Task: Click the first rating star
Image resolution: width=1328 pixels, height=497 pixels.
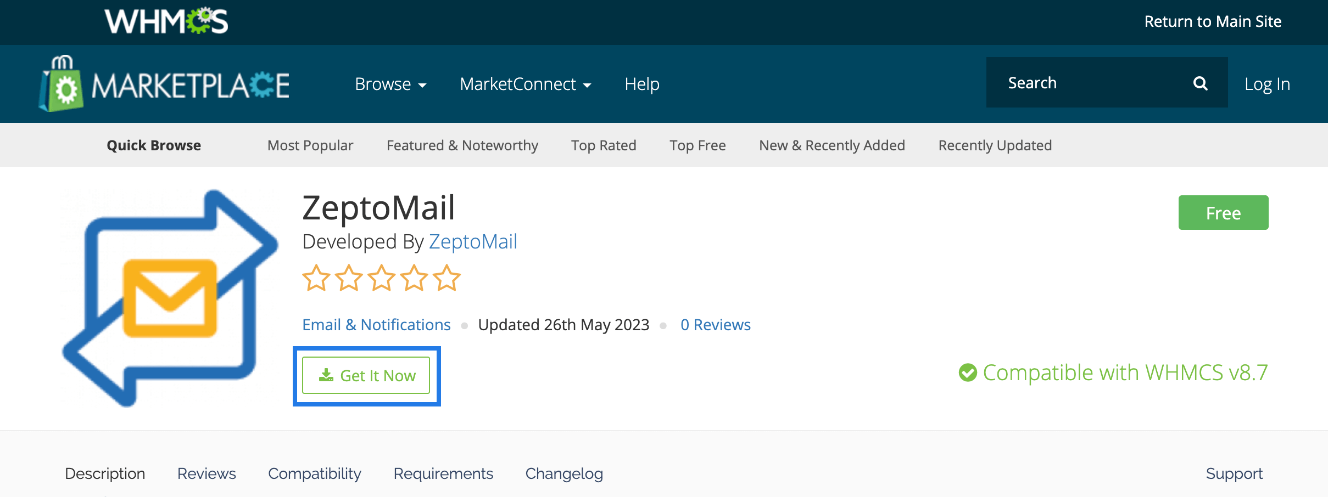Action: (x=316, y=278)
